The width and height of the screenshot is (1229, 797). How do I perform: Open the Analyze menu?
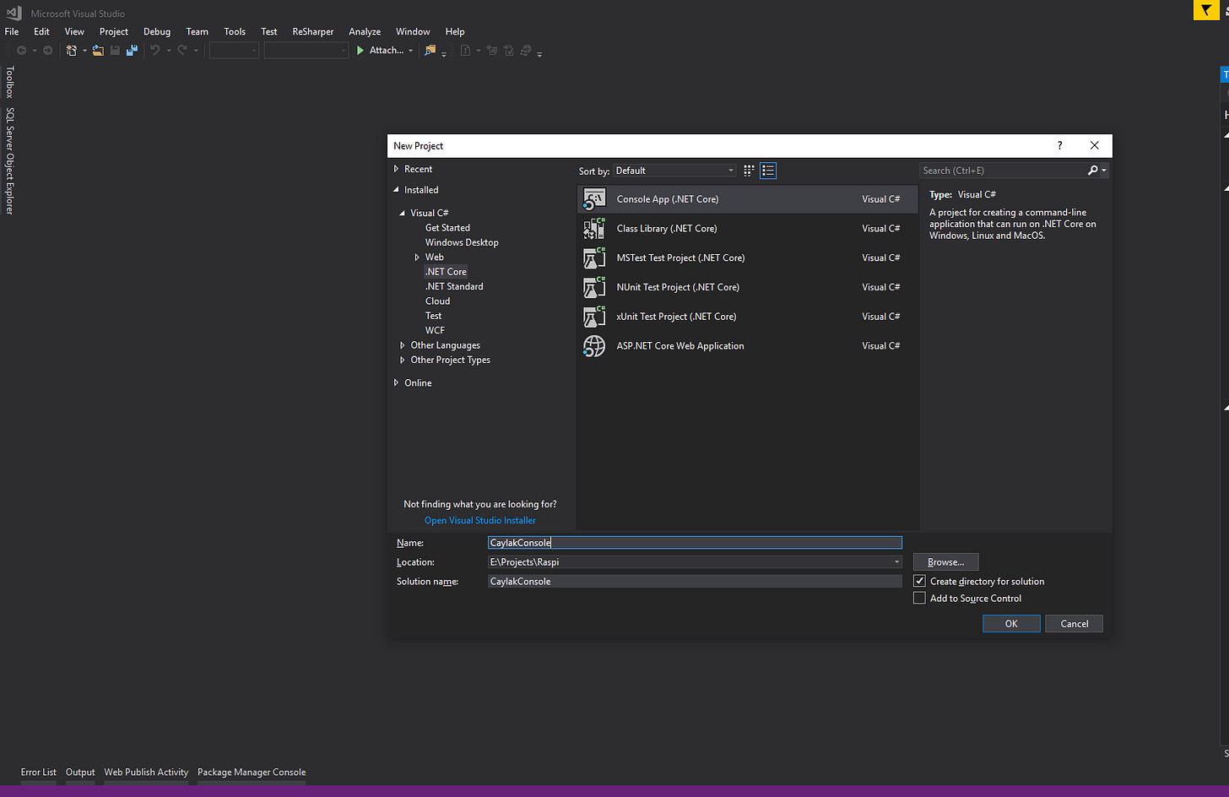point(365,31)
